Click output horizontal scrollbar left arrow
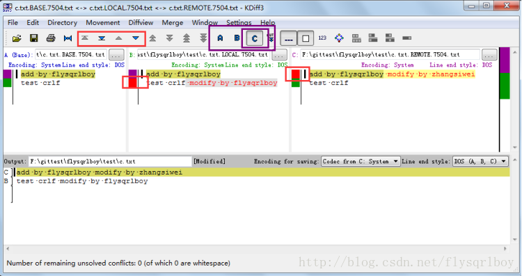 click(x=8, y=249)
